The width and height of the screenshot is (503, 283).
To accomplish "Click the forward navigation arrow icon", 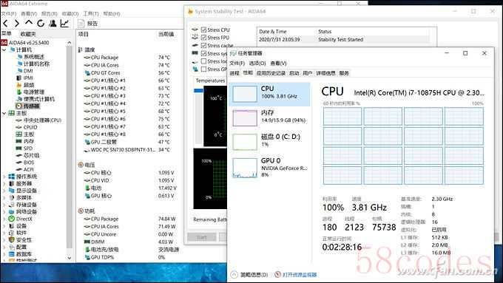I will point(17,24).
